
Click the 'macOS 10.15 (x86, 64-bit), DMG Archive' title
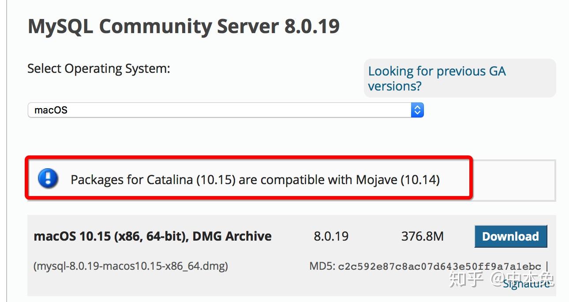[x=153, y=236]
